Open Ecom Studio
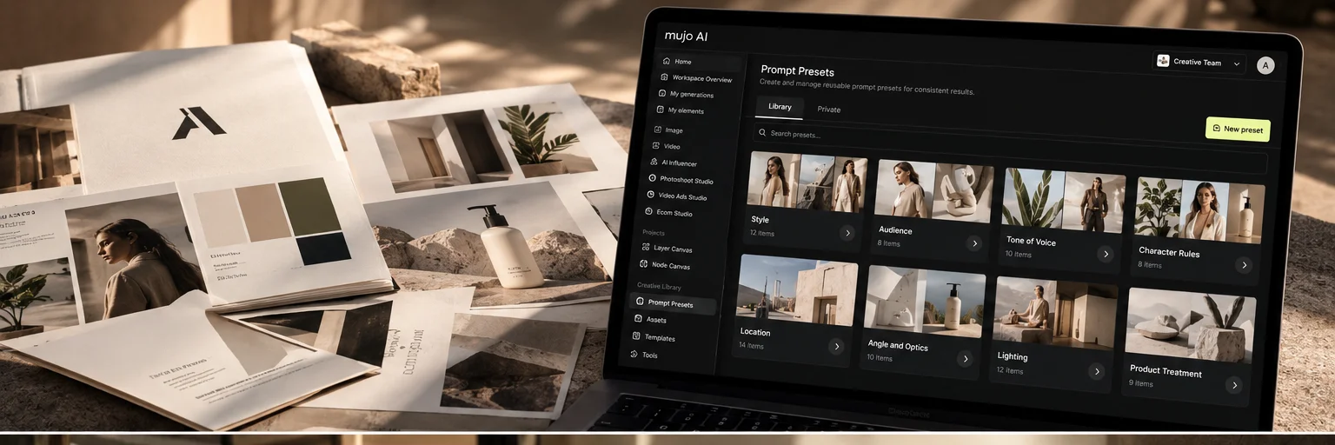Viewport: 1335px width, 445px height. click(670, 213)
